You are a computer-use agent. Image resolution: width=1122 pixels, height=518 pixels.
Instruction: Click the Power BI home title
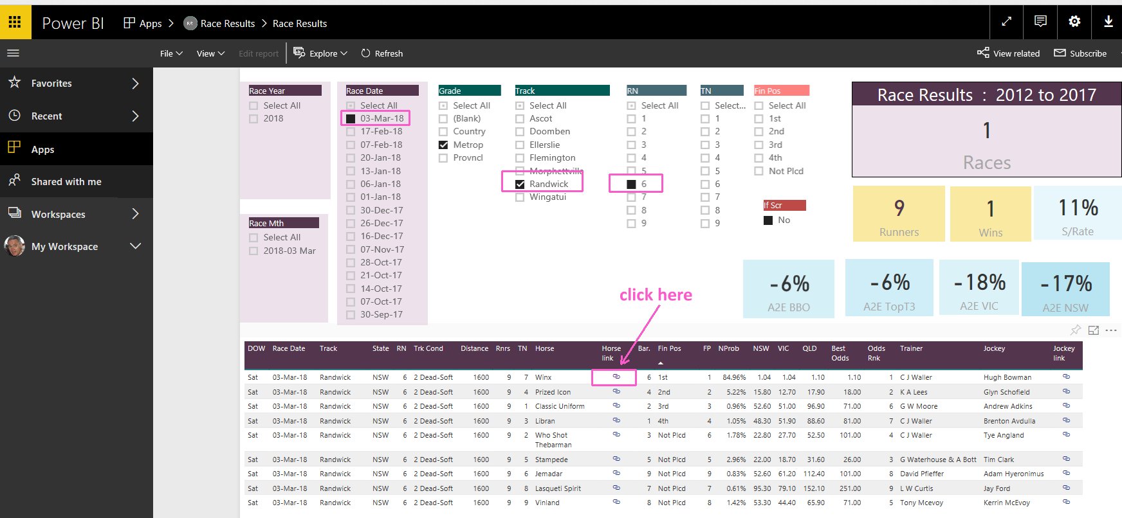pyautogui.click(x=73, y=23)
